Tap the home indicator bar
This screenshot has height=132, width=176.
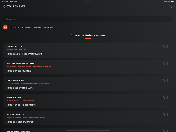[x=88, y=131]
